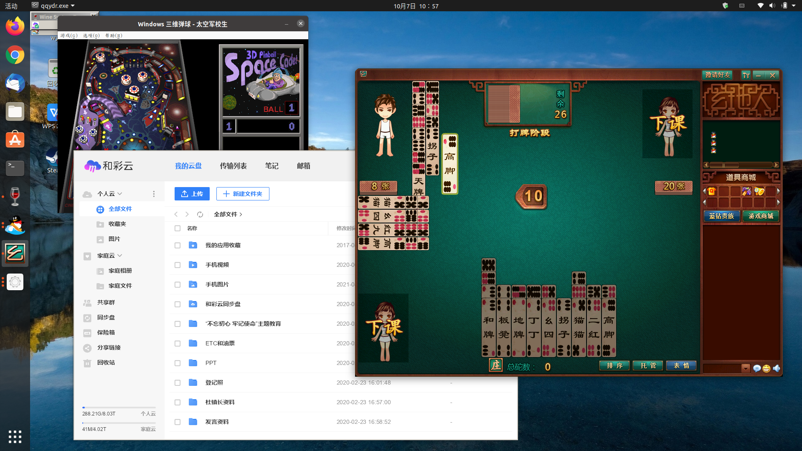Open the 帮助(H) menu in Pinball

click(114, 35)
